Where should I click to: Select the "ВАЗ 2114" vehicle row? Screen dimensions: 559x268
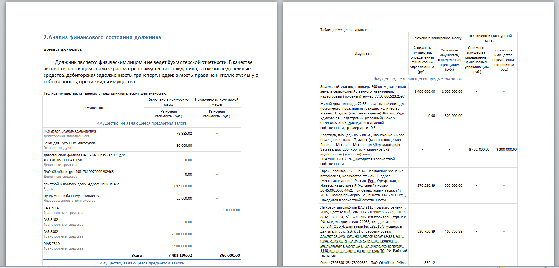click(51, 208)
